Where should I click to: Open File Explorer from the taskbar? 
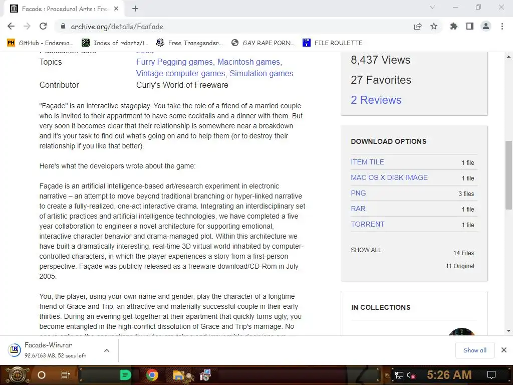click(x=179, y=375)
